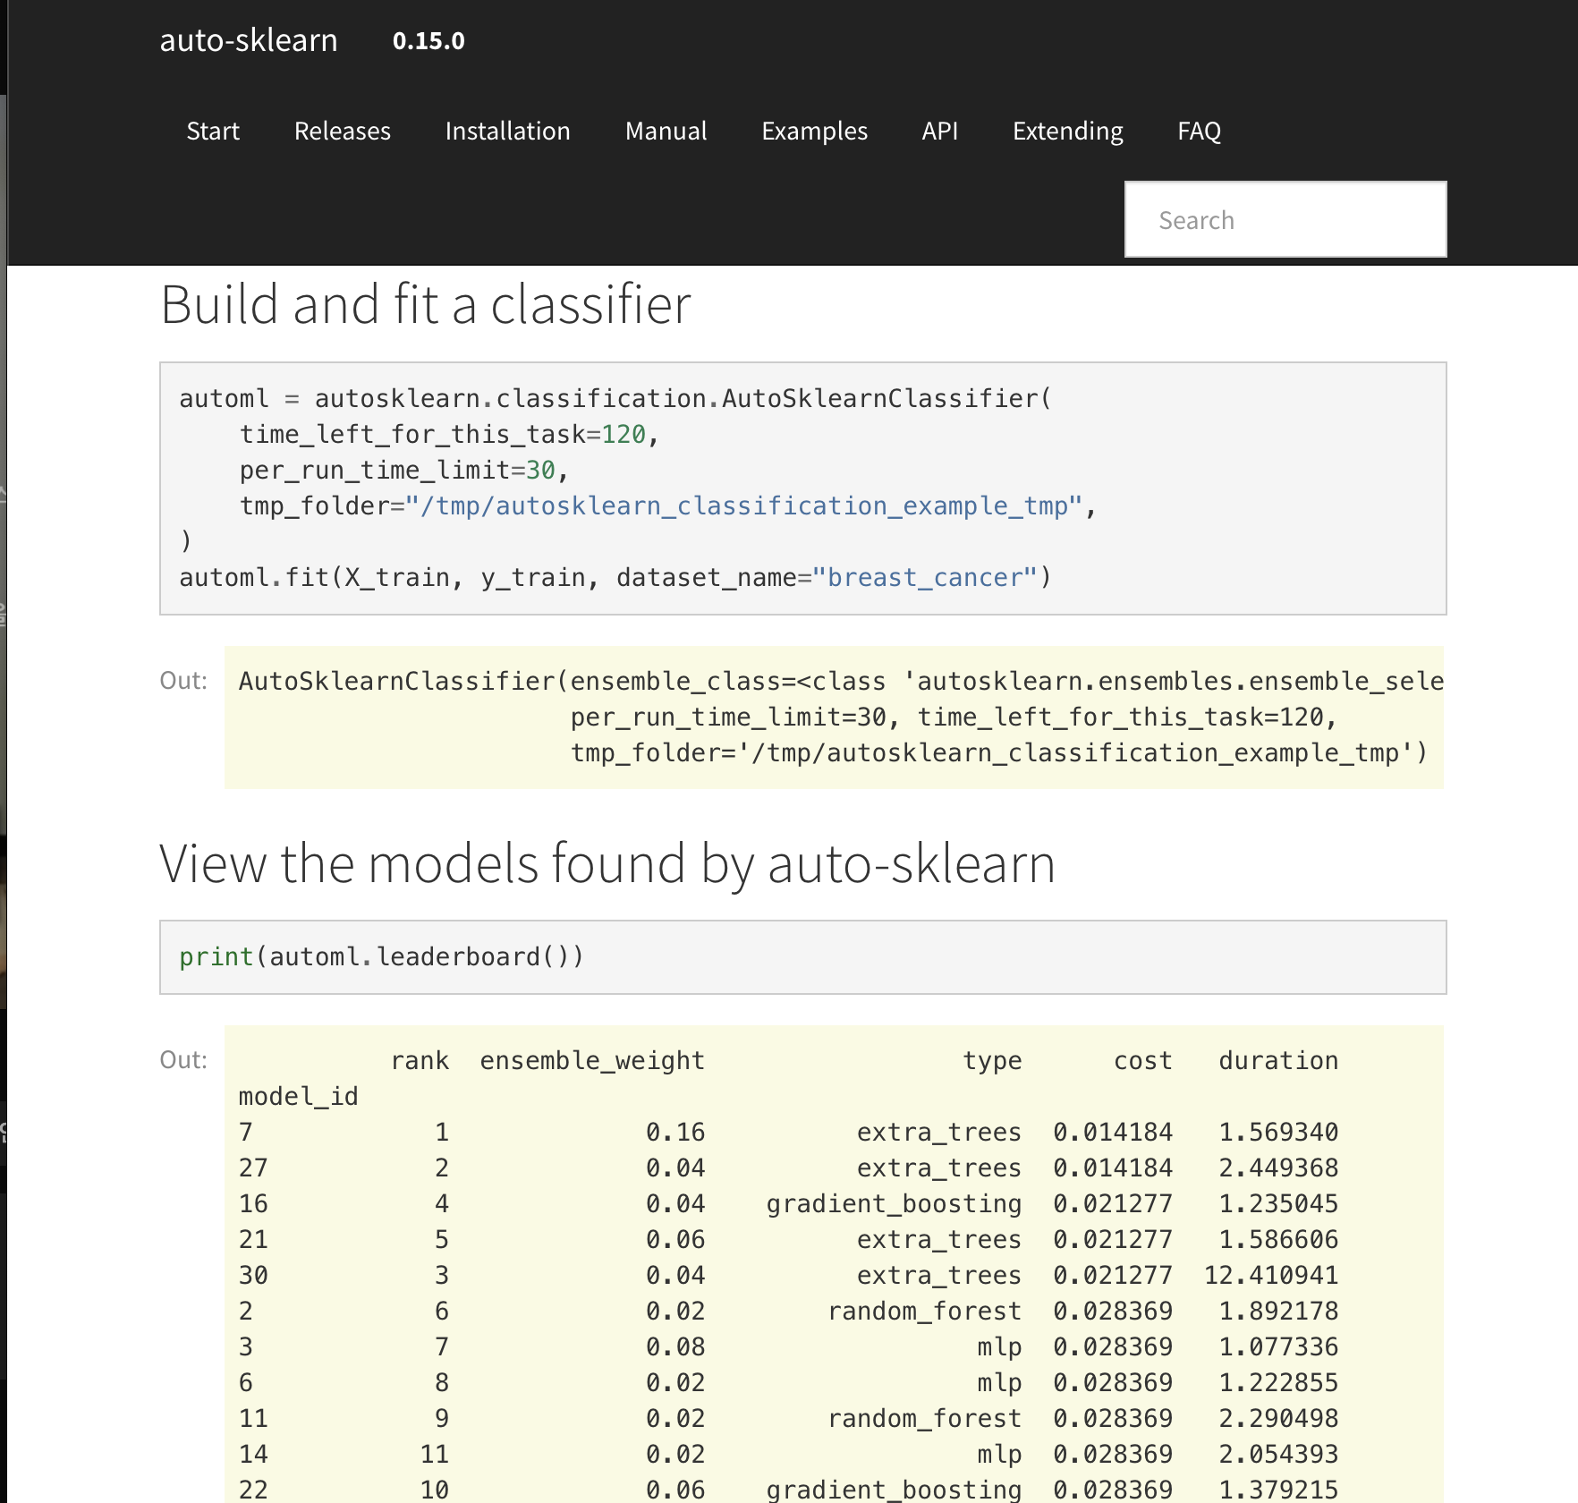Image resolution: width=1578 pixels, height=1503 pixels.
Task: Open the Releases page
Action: (343, 131)
